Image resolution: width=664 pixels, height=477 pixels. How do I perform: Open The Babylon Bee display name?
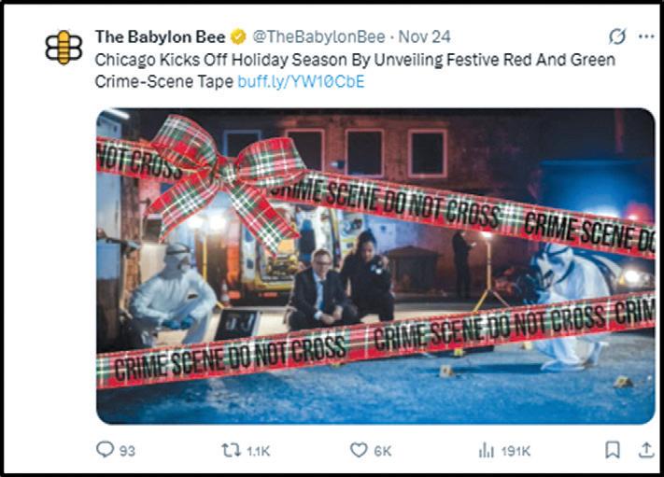point(160,36)
